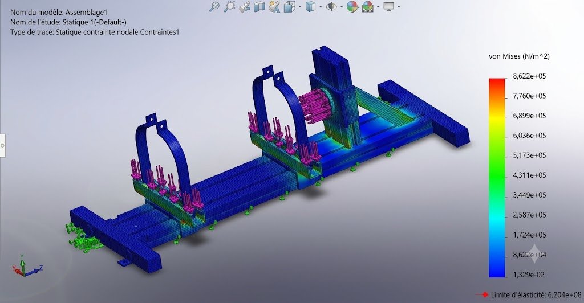Select the Nom du modèle: Assemblage1 text
The width and height of the screenshot is (584, 303).
point(59,13)
